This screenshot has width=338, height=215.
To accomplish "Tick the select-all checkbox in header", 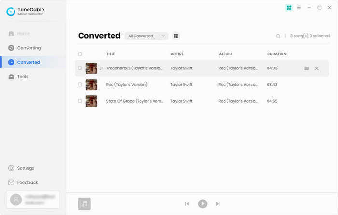I will click(x=80, y=54).
